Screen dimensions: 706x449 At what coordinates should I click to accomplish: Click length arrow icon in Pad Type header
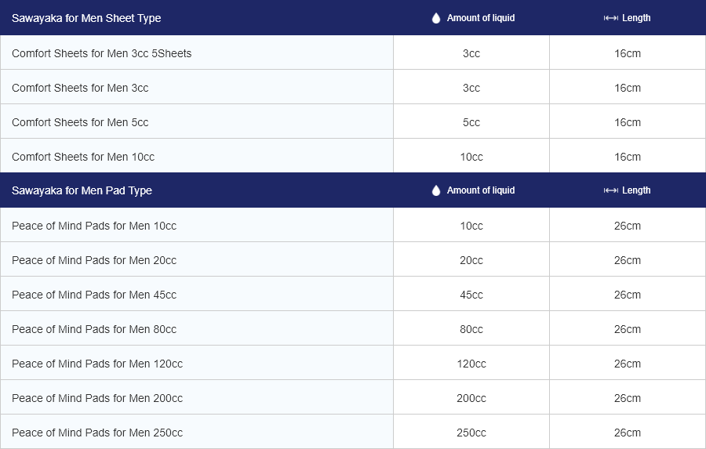pyautogui.click(x=610, y=190)
